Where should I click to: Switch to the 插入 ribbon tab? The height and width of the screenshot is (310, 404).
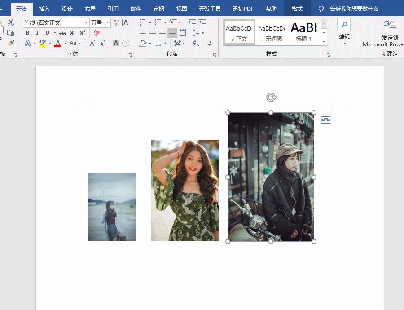click(44, 8)
